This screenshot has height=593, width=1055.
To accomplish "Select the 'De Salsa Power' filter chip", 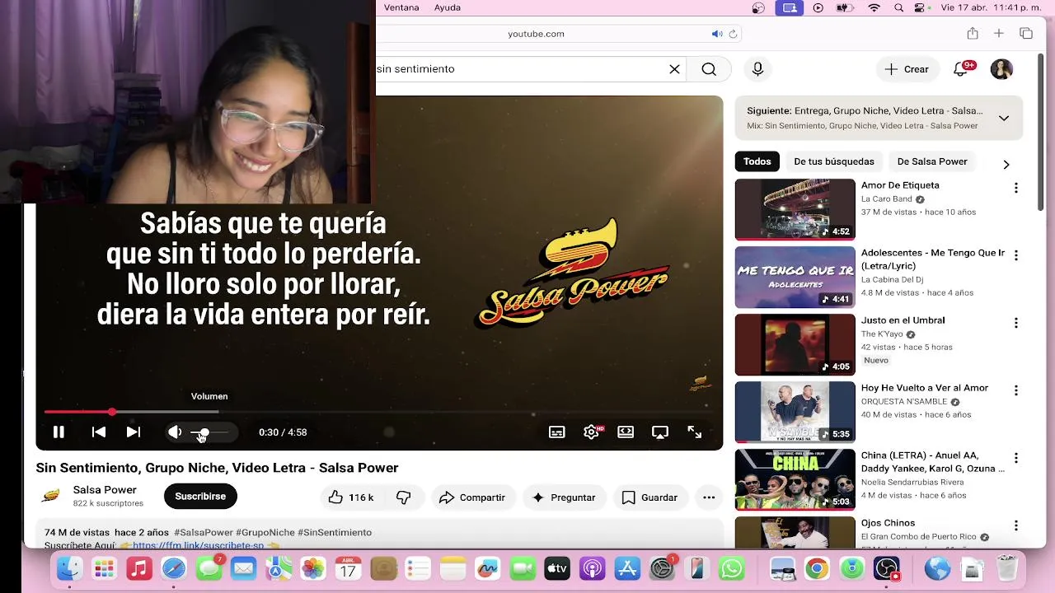I will tap(931, 161).
